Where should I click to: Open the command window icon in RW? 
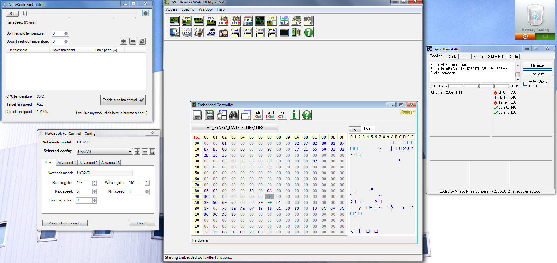284,32
